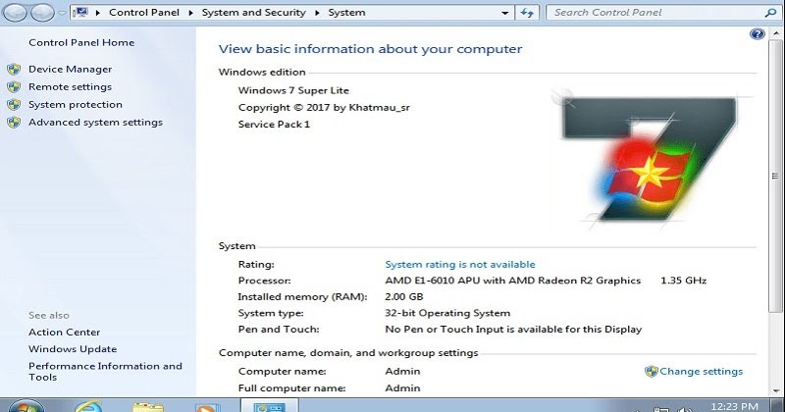Click the scrollbar down arrow
Image resolution: width=785 pixels, height=412 pixels.
pyautogui.click(x=775, y=391)
